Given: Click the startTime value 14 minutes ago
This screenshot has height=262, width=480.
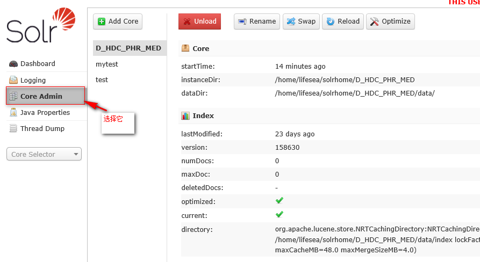Looking at the screenshot, I should click(x=300, y=67).
